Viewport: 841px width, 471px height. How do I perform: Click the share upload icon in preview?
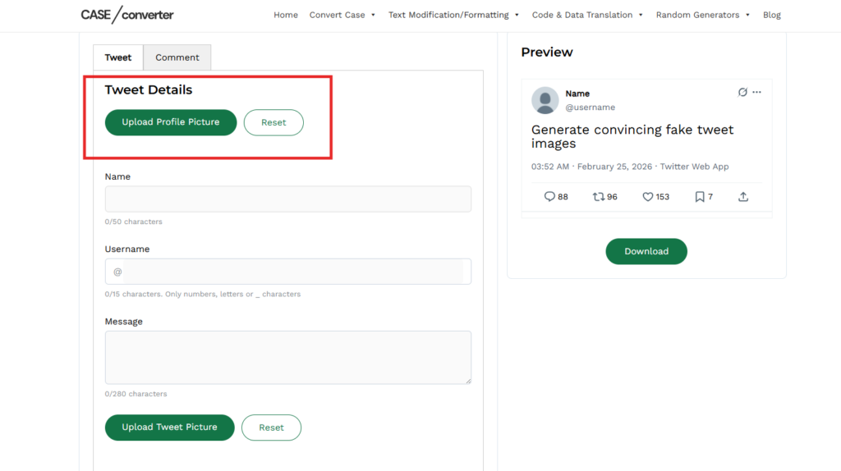[742, 197]
